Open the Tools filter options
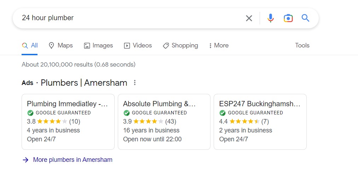 tap(302, 45)
